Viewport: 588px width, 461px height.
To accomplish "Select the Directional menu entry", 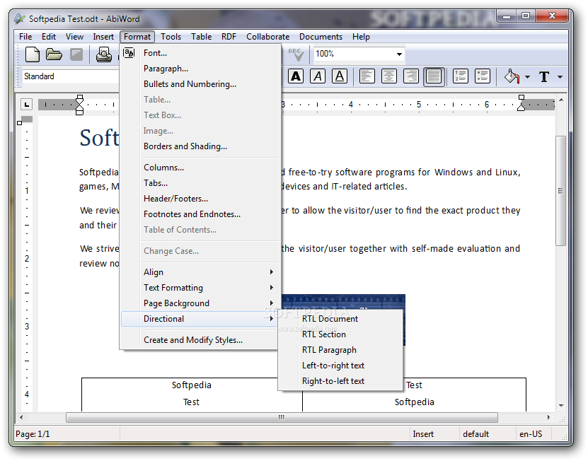I will 201,319.
